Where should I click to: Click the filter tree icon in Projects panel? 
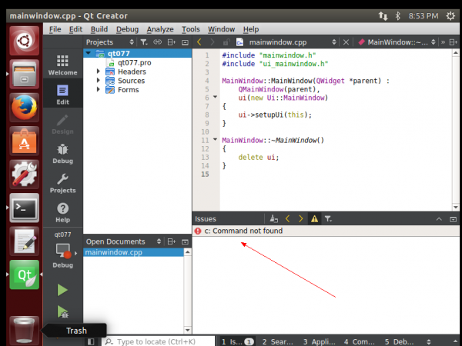144,42
